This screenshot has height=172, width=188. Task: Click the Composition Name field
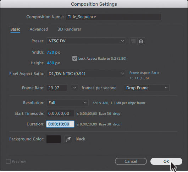(x=113, y=17)
